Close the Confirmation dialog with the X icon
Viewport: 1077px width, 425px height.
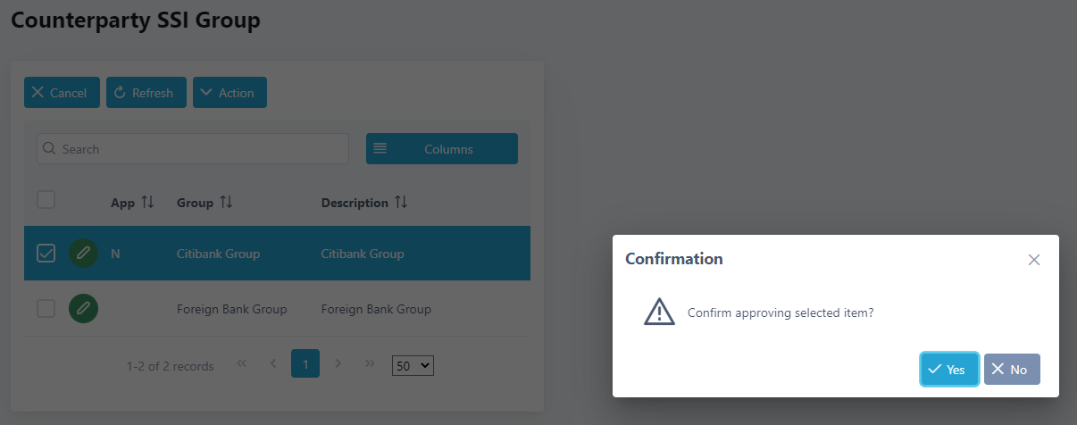tap(1034, 260)
